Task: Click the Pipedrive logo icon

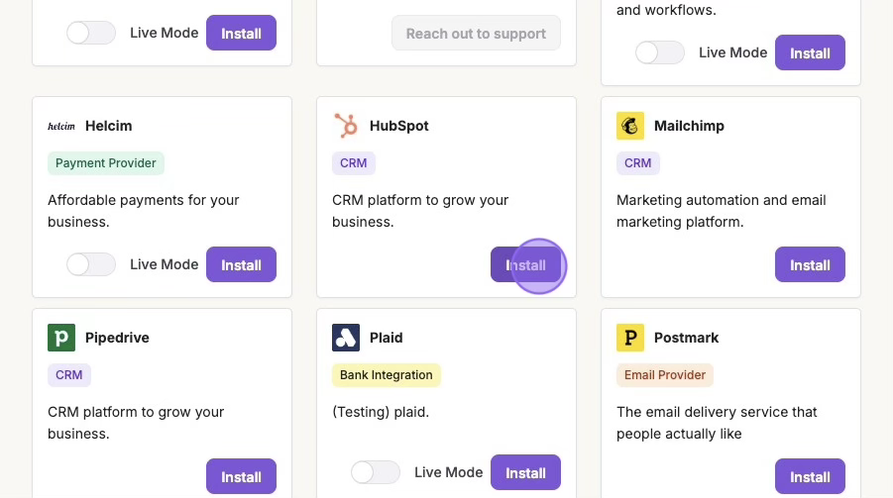Action: 61,338
